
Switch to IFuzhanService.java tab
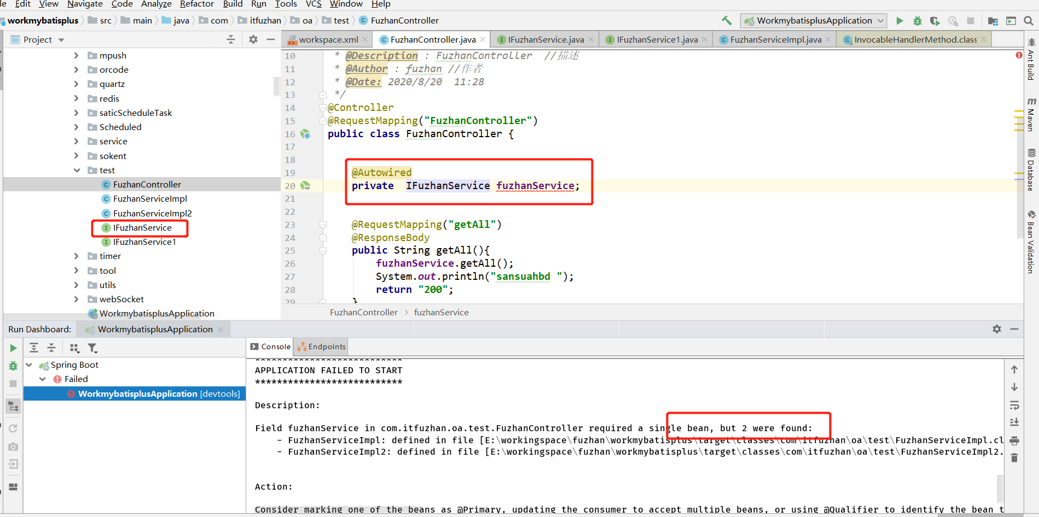click(x=545, y=39)
